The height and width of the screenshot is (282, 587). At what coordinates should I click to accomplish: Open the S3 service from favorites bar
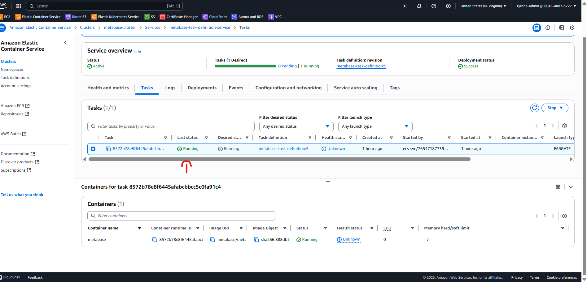(150, 17)
